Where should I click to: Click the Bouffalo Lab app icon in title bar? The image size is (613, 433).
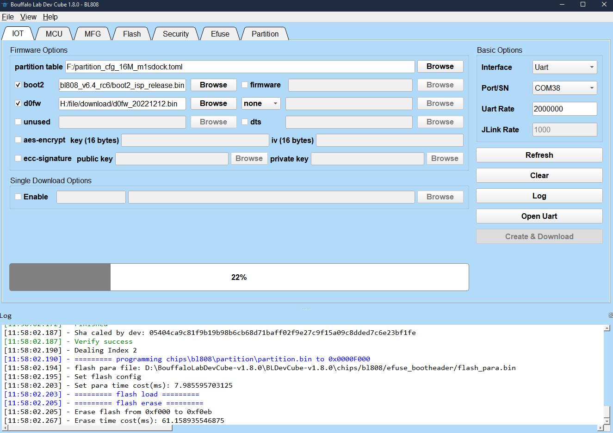5,5
